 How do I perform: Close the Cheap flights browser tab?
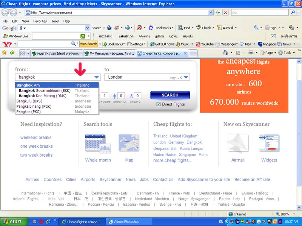[185, 53]
